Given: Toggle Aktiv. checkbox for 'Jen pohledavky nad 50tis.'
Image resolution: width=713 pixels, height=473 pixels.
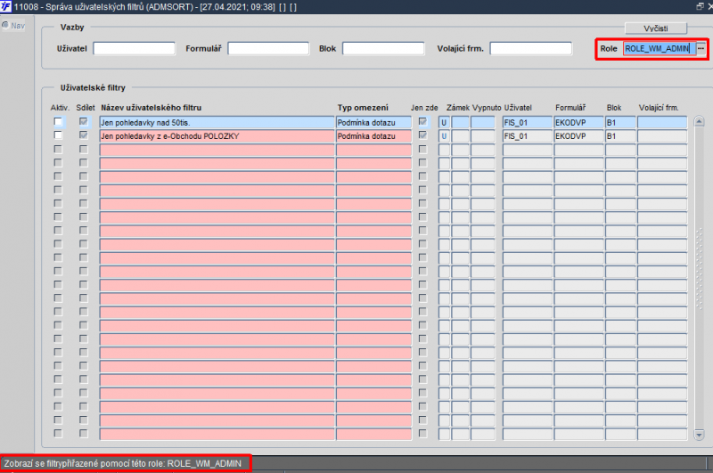Looking at the screenshot, I should pyautogui.click(x=58, y=122).
